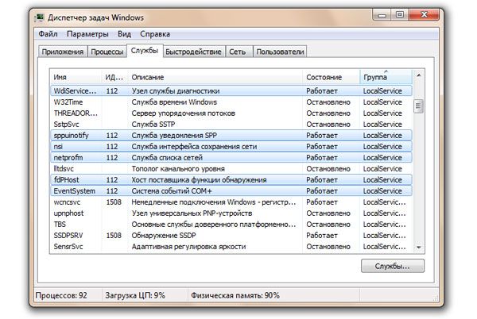This screenshot has width=477, height=319.
Task: Click the scroll down arrow of services list
Action: (419, 248)
